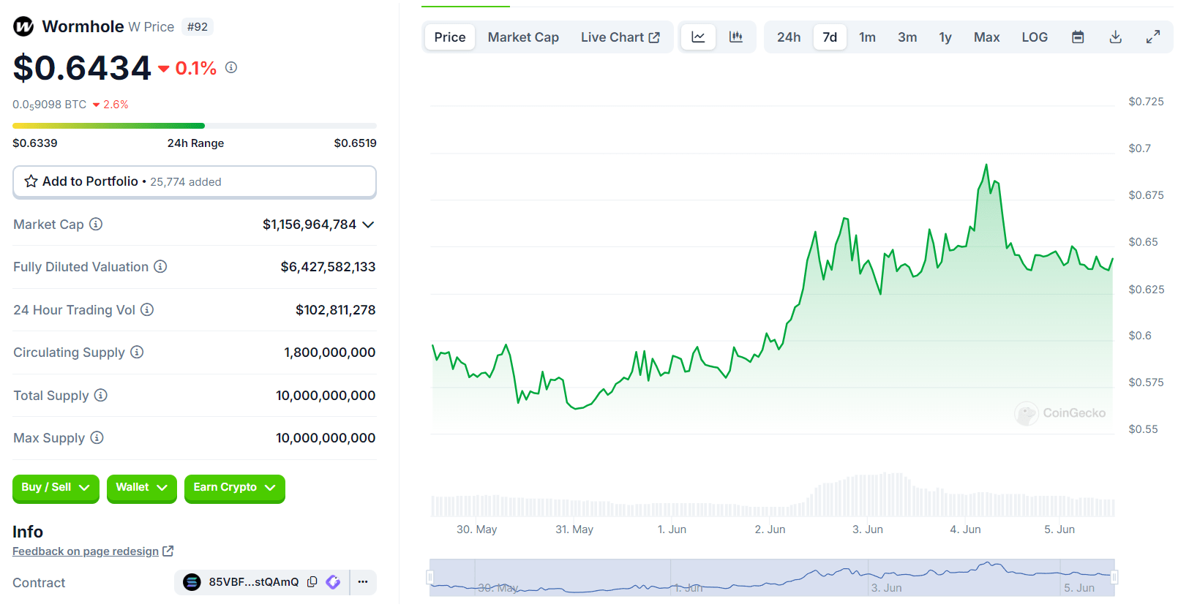Click the $1,156,964,784 market cap value

(x=309, y=225)
